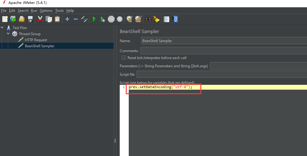Open the File menu

4,11
